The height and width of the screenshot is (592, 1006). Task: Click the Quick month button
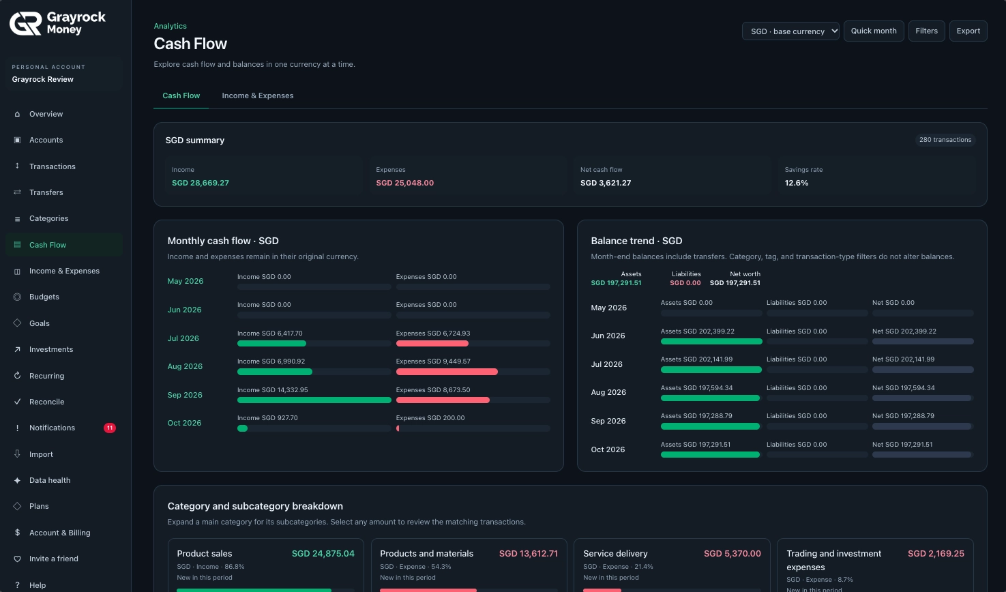874,31
